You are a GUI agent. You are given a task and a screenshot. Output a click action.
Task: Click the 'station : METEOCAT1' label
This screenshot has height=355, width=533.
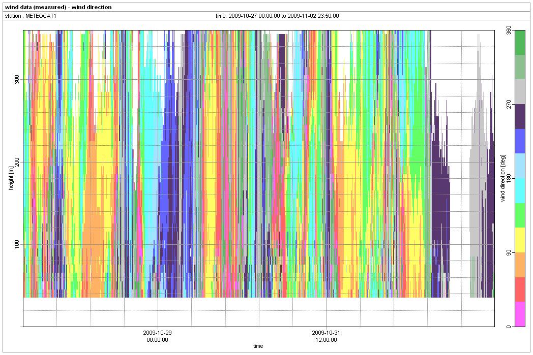tap(30, 16)
